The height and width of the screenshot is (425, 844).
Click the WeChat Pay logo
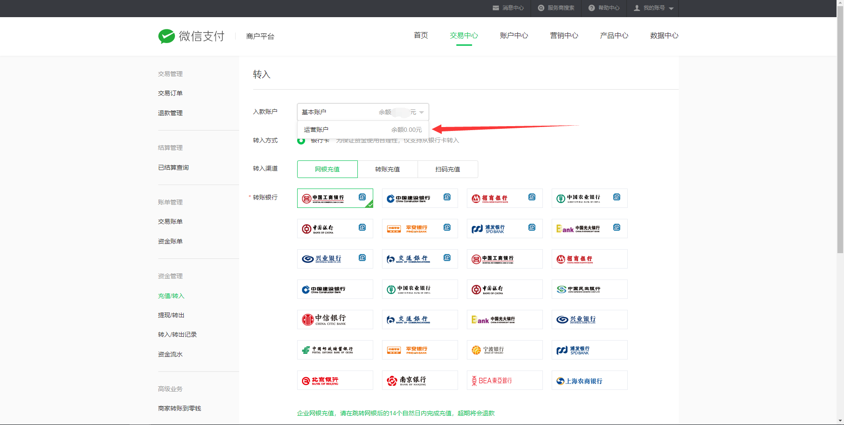click(x=191, y=36)
